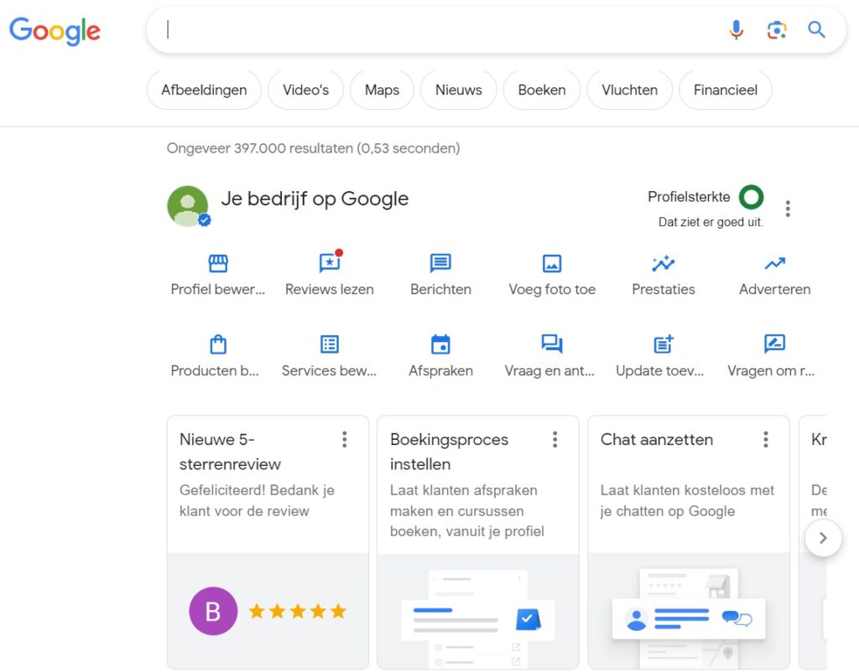Open the Maps tab
859x672 pixels.
[x=382, y=90]
